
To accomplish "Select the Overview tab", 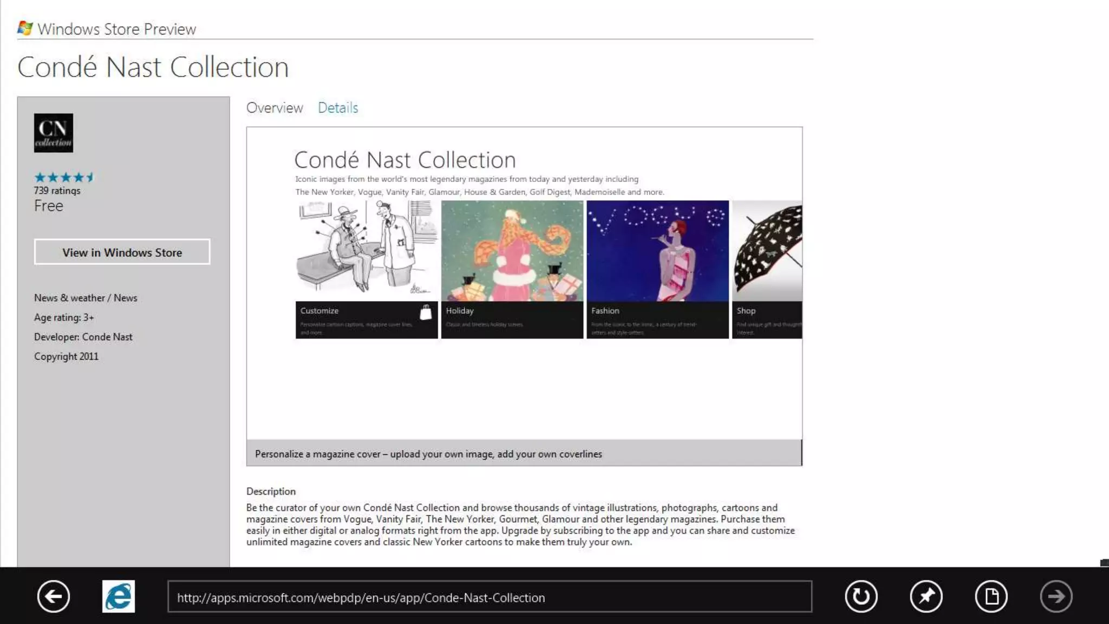I will [x=275, y=108].
